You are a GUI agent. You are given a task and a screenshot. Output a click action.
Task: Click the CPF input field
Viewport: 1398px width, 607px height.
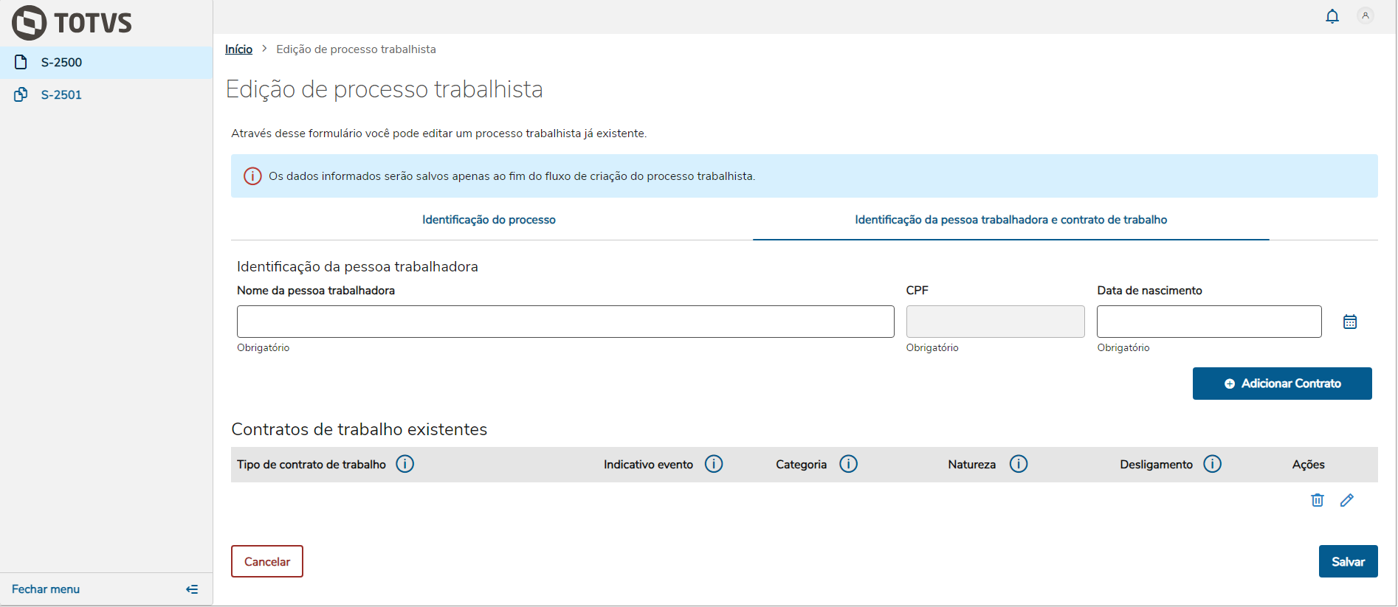pos(995,322)
